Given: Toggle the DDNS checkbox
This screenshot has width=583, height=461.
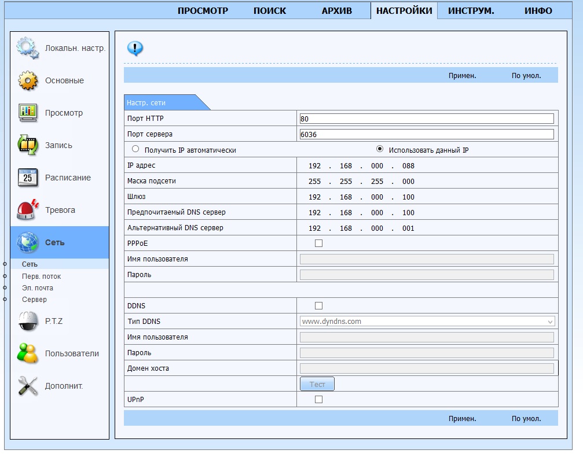Looking at the screenshot, I should (318, 305).
